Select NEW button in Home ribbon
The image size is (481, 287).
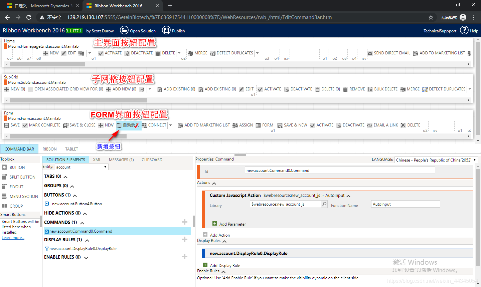tap(51, 53)
